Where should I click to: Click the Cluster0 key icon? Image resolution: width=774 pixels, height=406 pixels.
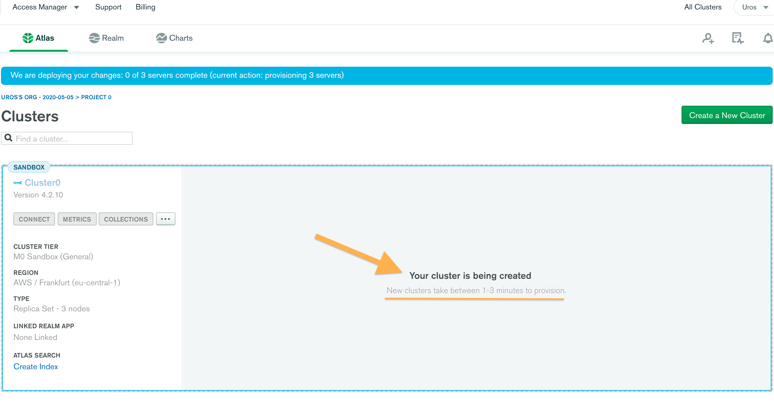pyautogui.click(x=18, y=183)
